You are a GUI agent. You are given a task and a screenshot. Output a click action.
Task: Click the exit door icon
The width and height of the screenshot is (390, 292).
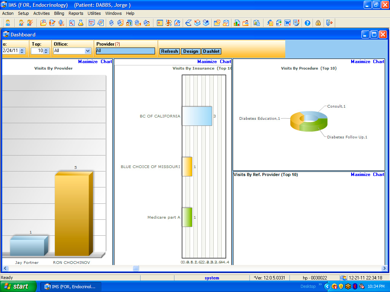[x=329, y=23]
